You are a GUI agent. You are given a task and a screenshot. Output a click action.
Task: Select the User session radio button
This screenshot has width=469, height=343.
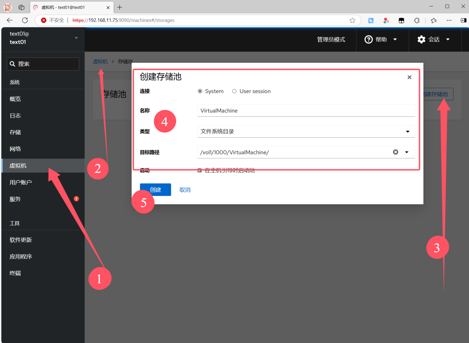pos(234,91)
